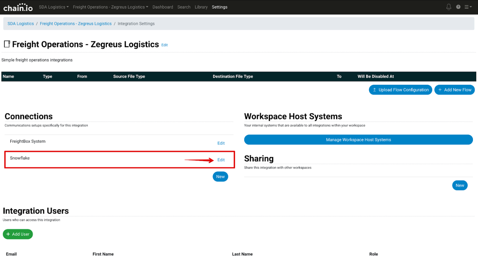This screenshot has height=263, width=478.
Task: Click the Connections section heading
Action: coord(29,116)
